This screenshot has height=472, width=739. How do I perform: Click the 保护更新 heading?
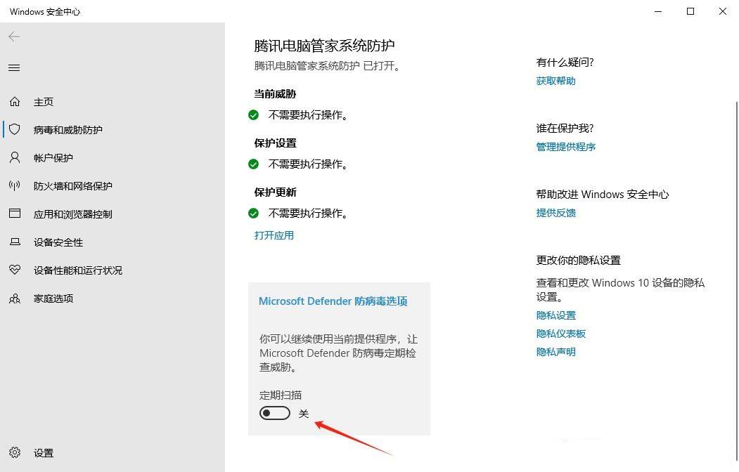pos(275,192)
